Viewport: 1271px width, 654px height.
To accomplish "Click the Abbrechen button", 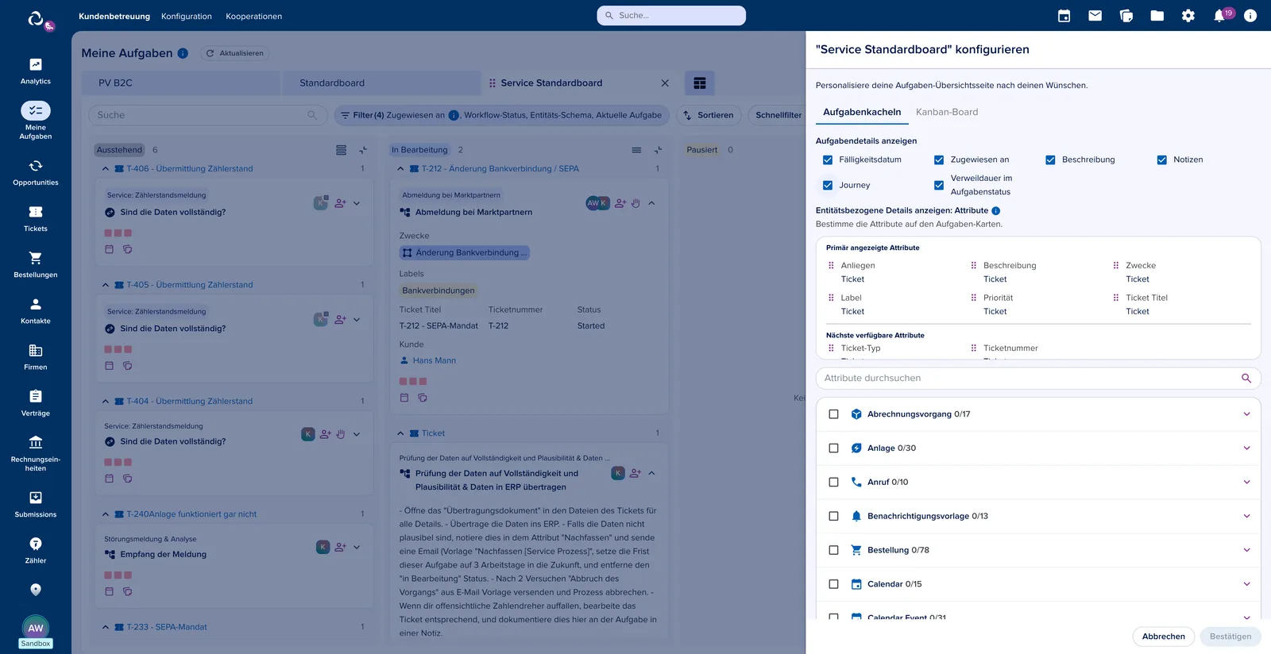I will point(1163,637).
